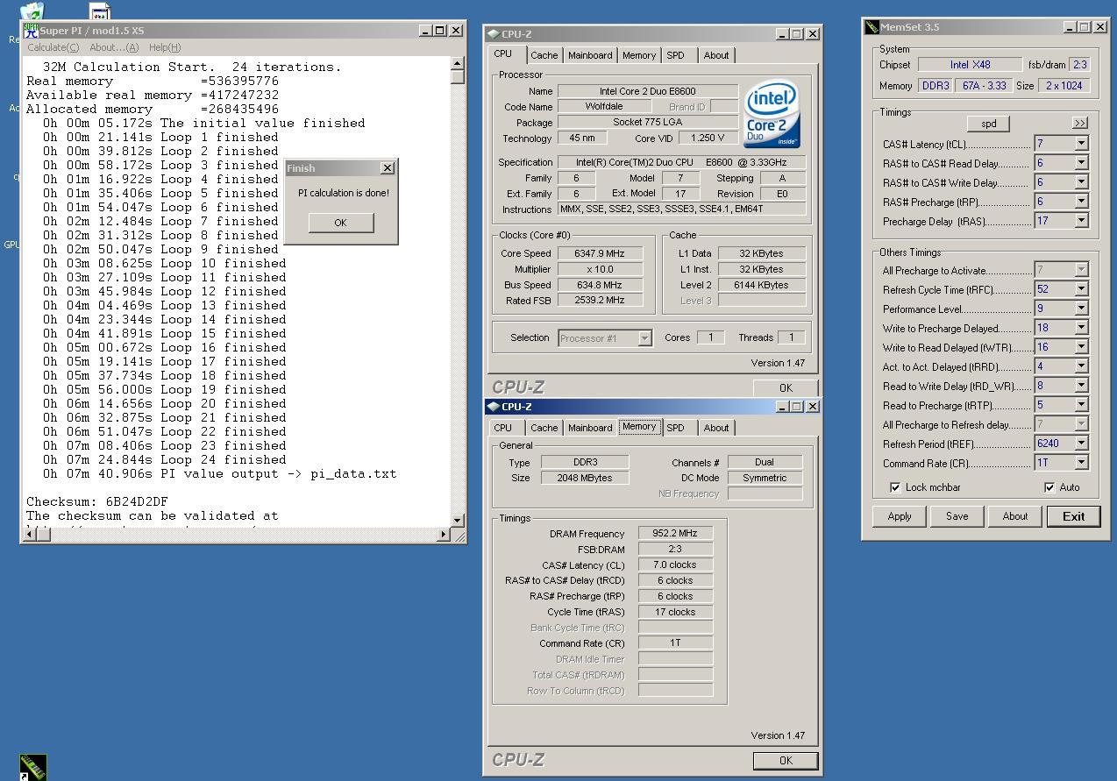
Task: Click the Intel Core 2 Duo logo
Action: 772,114
